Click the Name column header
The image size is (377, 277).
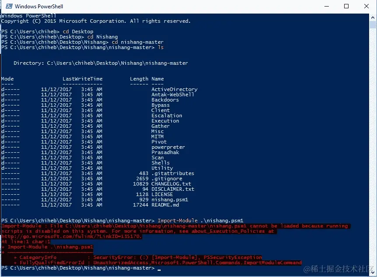click(x=158, y=79)
